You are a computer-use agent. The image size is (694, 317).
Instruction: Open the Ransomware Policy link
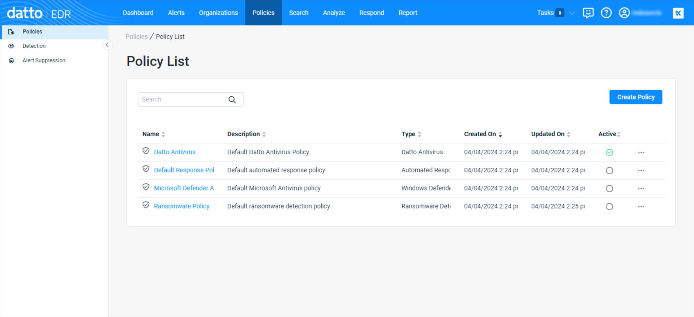point(182,206)
